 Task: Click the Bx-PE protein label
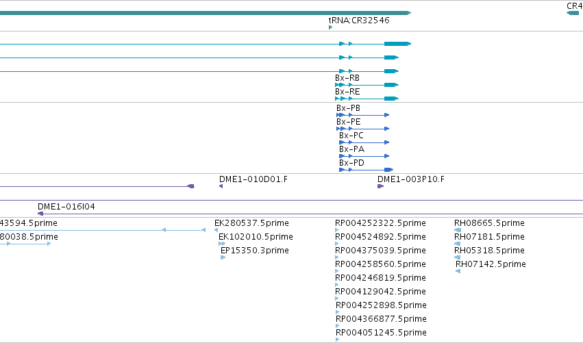click(349, 122)
